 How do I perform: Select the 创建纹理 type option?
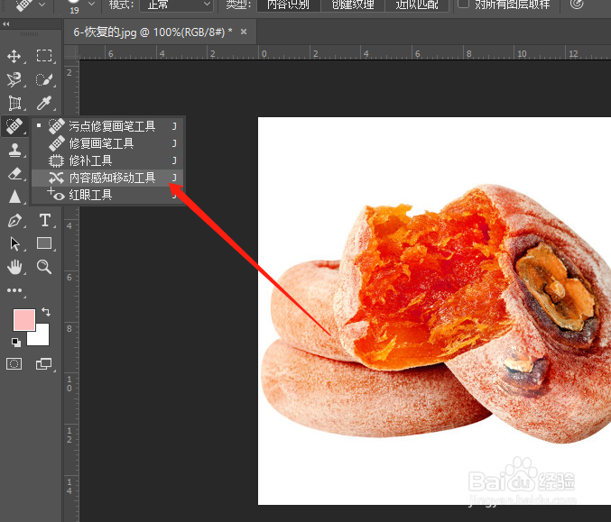tap(353, 5)
